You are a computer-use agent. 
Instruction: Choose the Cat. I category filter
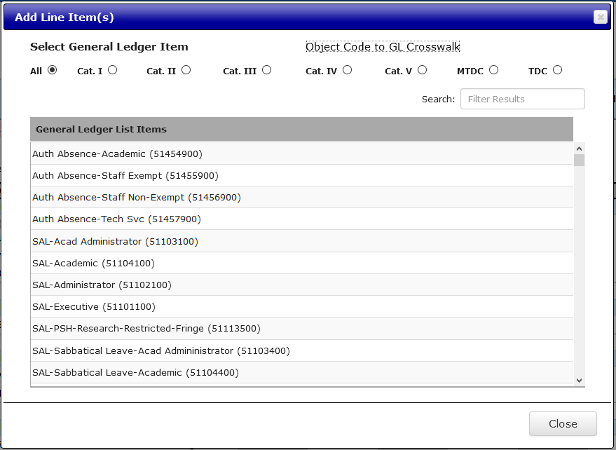click(112, 70)
